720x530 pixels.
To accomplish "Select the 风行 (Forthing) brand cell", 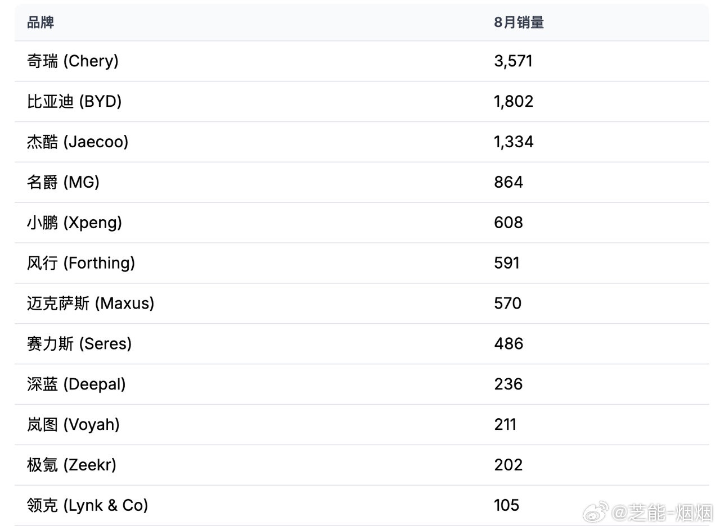I will [x=81, y=264].
